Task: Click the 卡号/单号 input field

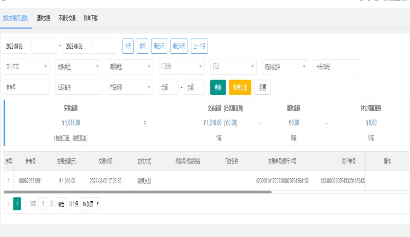Action: point(337,67)
